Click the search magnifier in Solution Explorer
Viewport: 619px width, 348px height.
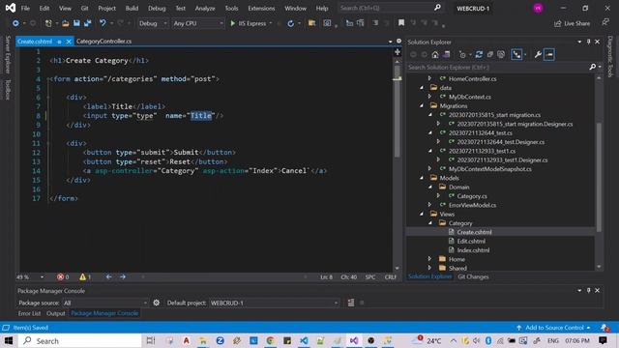click(x=593, y=67)
